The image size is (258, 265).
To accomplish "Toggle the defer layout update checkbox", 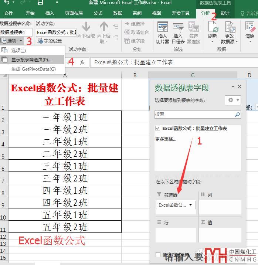I will (x=158, y=255).
